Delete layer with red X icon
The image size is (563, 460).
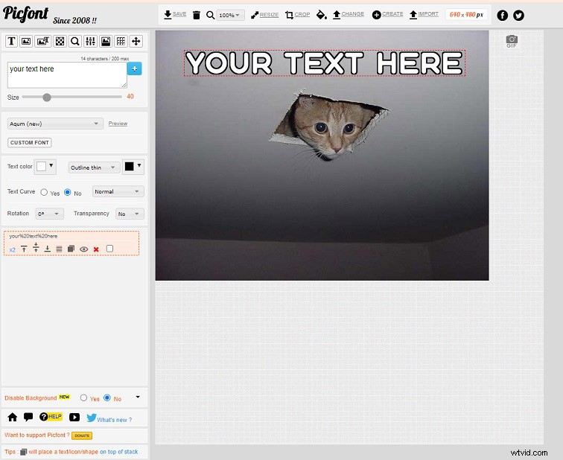pos(96,249)
